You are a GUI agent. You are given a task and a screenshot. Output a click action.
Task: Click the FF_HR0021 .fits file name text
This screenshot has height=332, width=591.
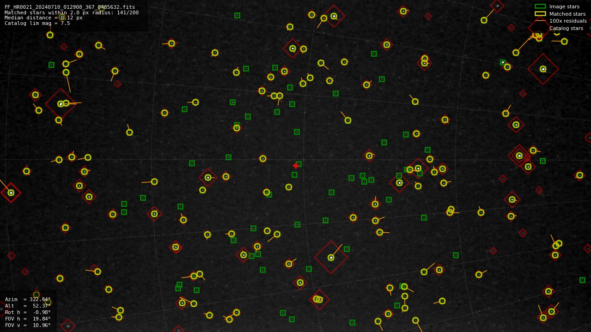pyautogui.click(x=70, y=7)
